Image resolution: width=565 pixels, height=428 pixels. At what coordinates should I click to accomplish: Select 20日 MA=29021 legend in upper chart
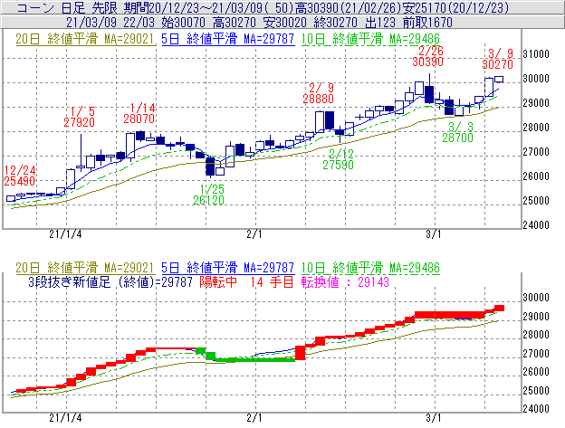pos(85,39)
